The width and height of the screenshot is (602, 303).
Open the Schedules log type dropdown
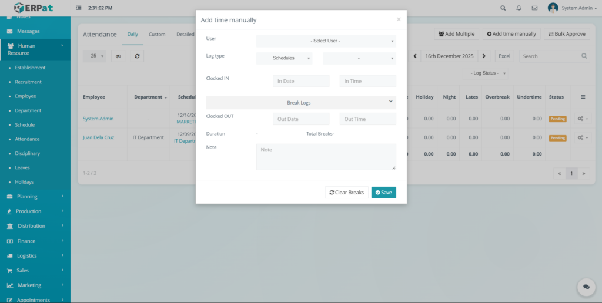pyautogui.click(x=284, y=58)
